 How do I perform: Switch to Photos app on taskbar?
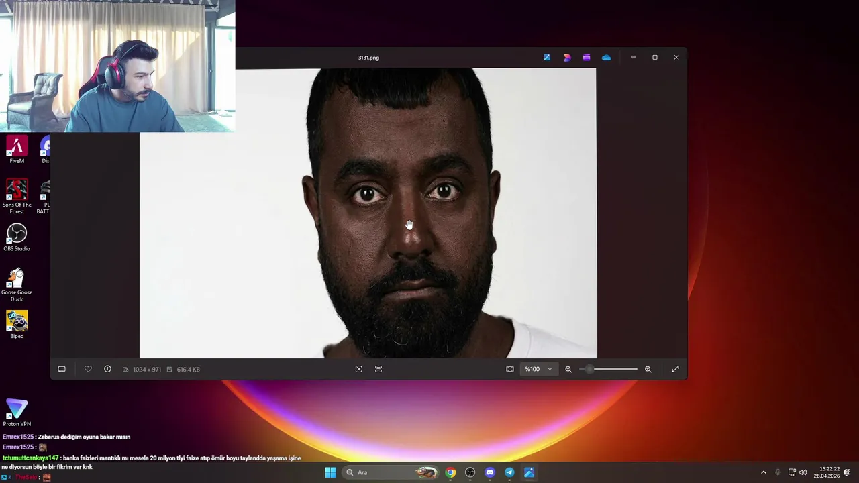(x=529, y=472)
